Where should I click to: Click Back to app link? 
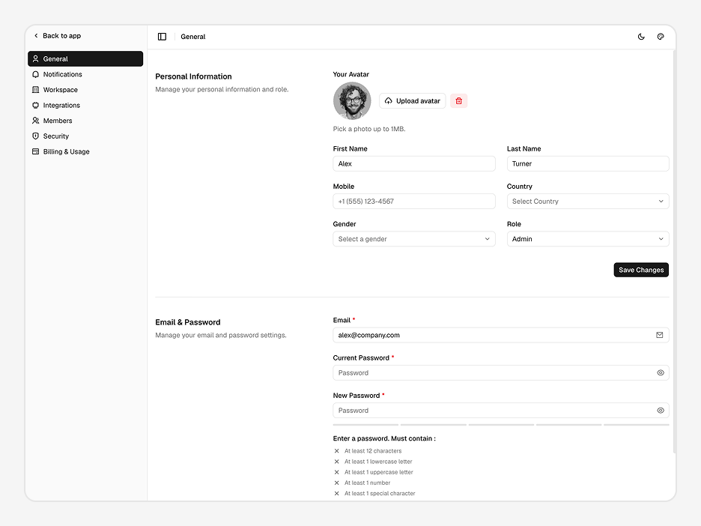click(x=58, y=36)
